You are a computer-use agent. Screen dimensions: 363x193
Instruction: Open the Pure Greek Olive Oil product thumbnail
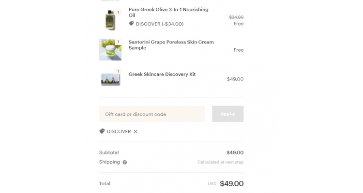[x=110, y=20]
